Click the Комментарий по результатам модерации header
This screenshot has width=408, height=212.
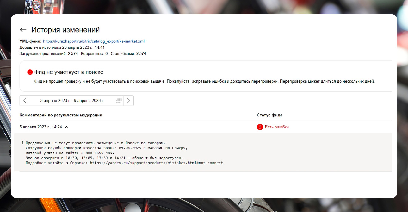(x=60, y=115)
